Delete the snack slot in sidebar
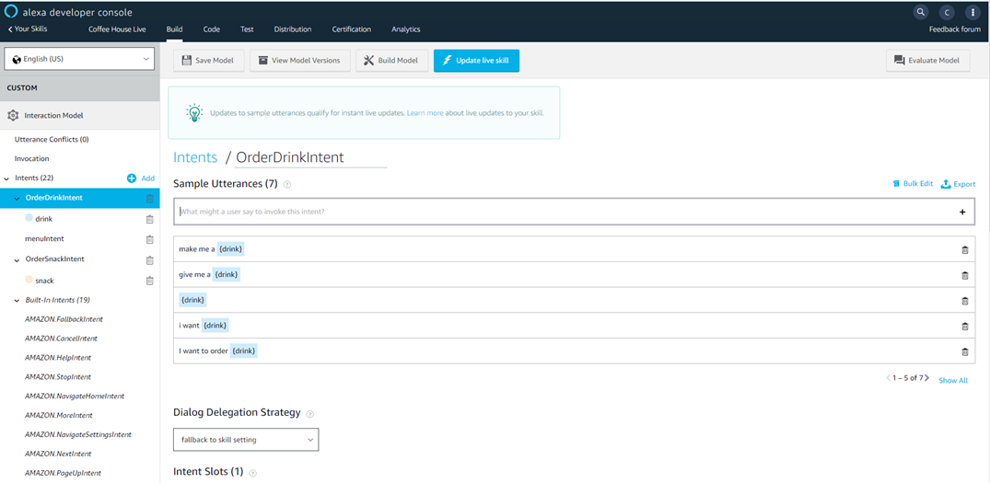Screen dimensions: 990x483 [x=149, y=281]
